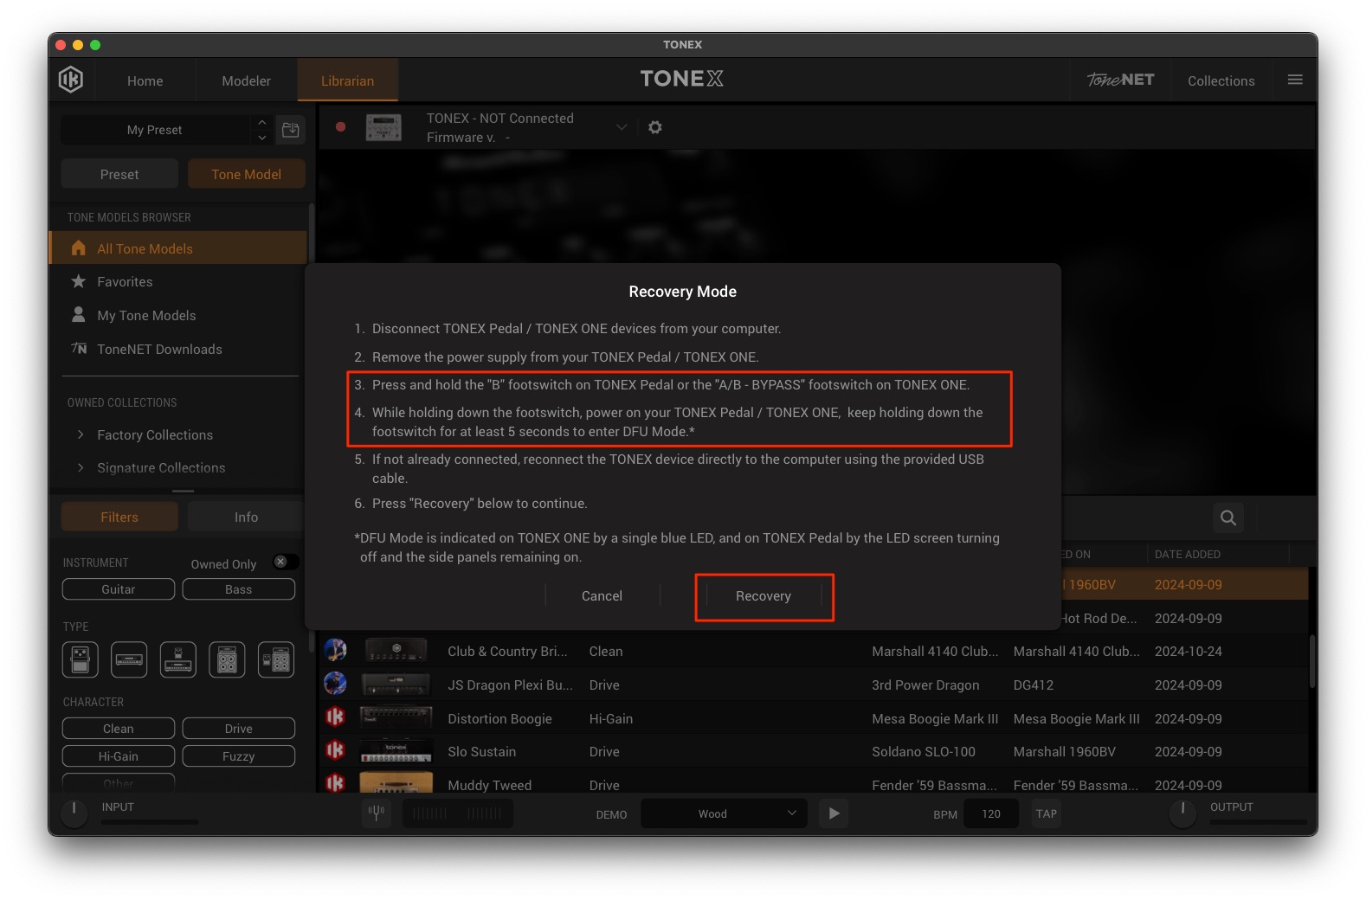
Task: Click the tone model list scrollbar
Action: pyautogui.click(x=1312, y=660)
